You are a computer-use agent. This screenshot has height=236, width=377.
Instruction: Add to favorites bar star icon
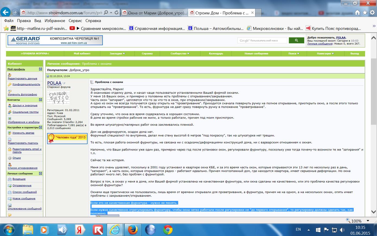(6, 28)
